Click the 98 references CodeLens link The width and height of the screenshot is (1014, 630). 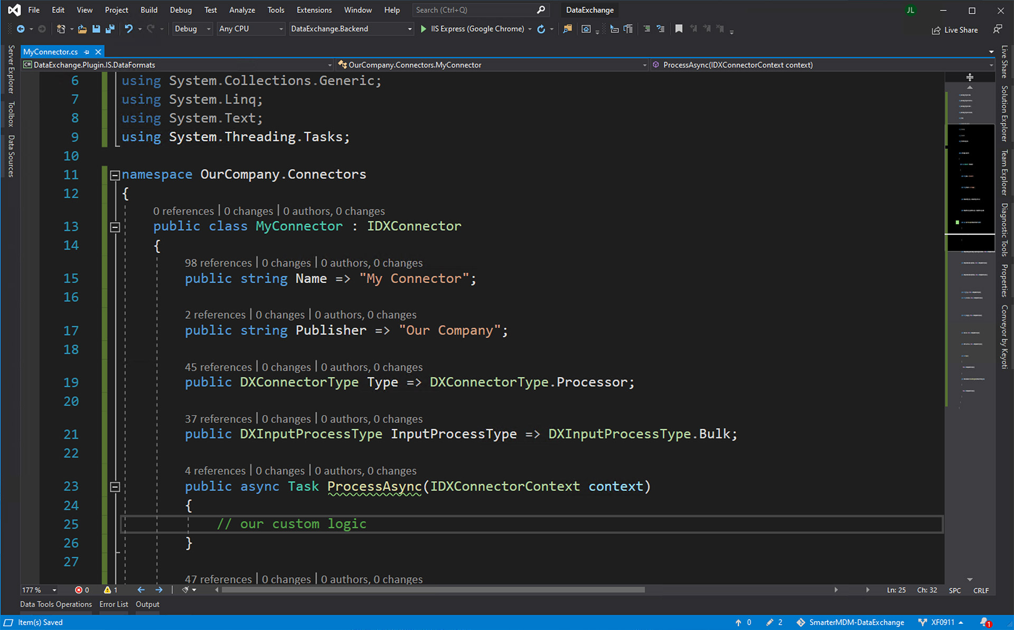click(218, 263)
